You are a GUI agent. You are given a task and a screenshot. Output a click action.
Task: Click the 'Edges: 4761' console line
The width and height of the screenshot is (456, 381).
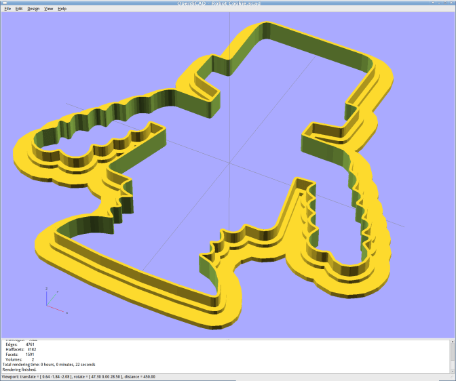[x=20, y=344]
